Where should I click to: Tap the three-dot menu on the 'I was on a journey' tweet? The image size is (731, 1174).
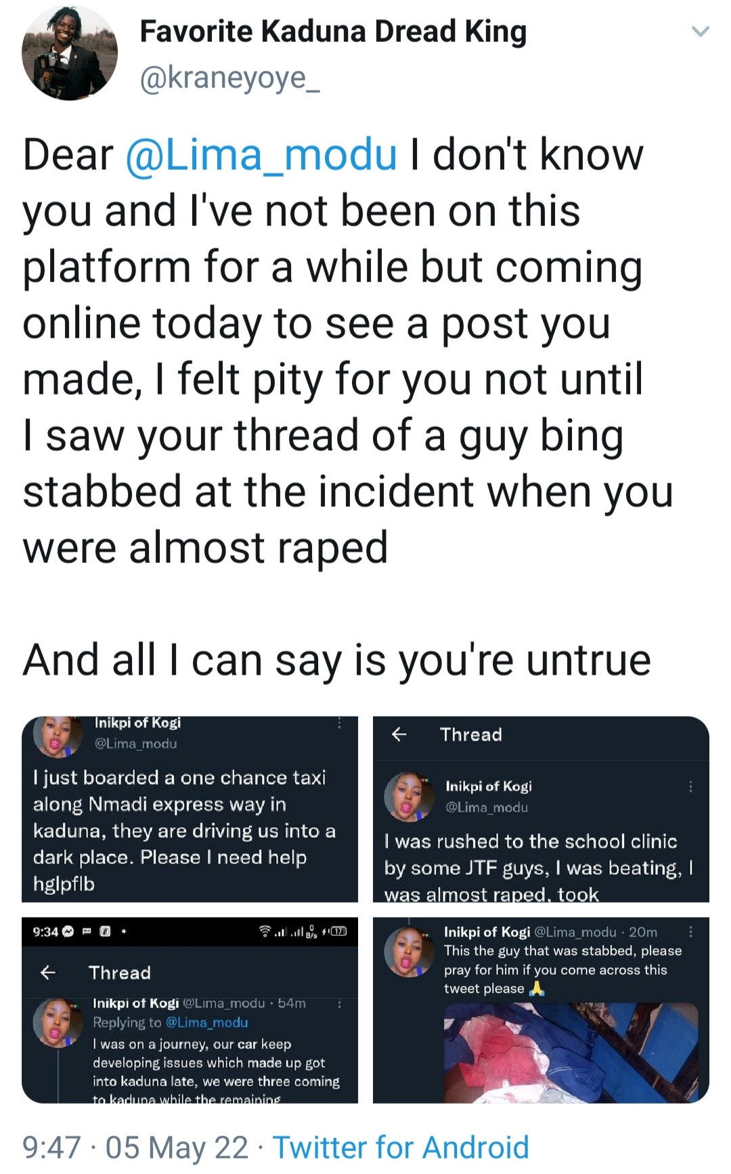[x=339, y=1004]
